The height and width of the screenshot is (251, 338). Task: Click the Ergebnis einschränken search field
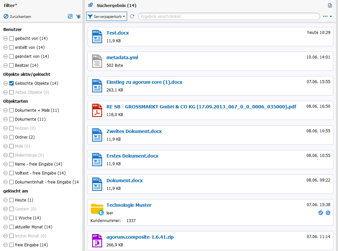(229, 16)
